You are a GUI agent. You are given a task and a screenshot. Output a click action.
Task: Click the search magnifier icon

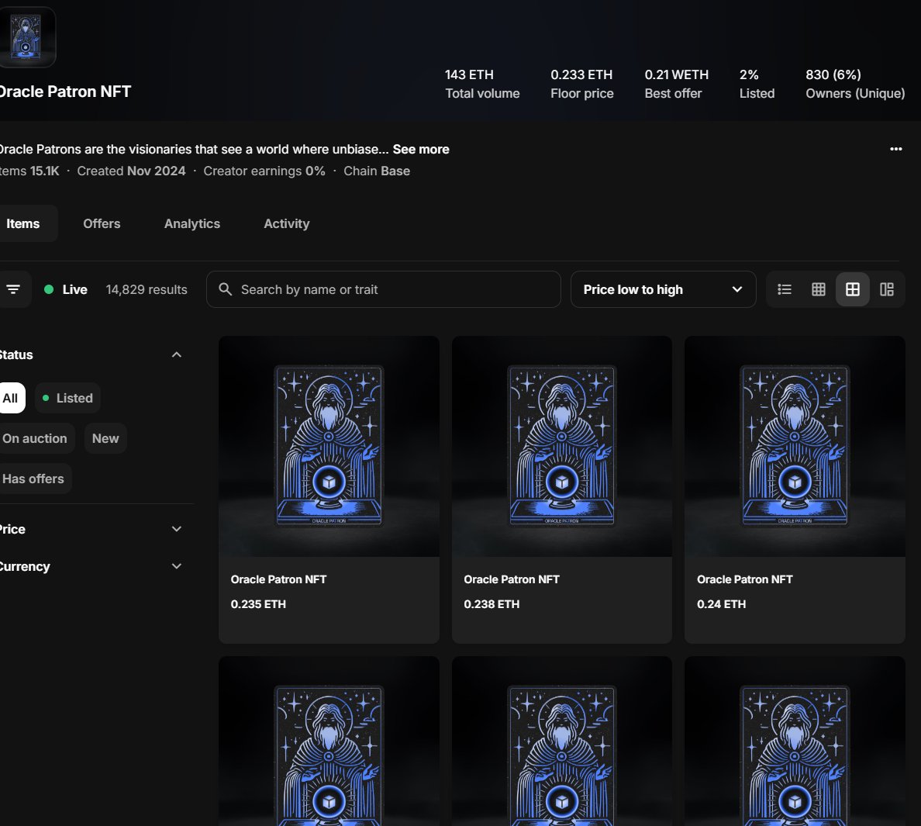(x=225, y=289)
